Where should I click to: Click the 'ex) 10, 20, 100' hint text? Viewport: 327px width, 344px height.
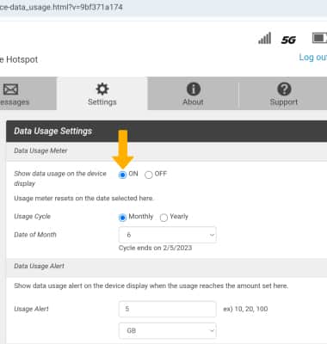[x=245, y=309]
